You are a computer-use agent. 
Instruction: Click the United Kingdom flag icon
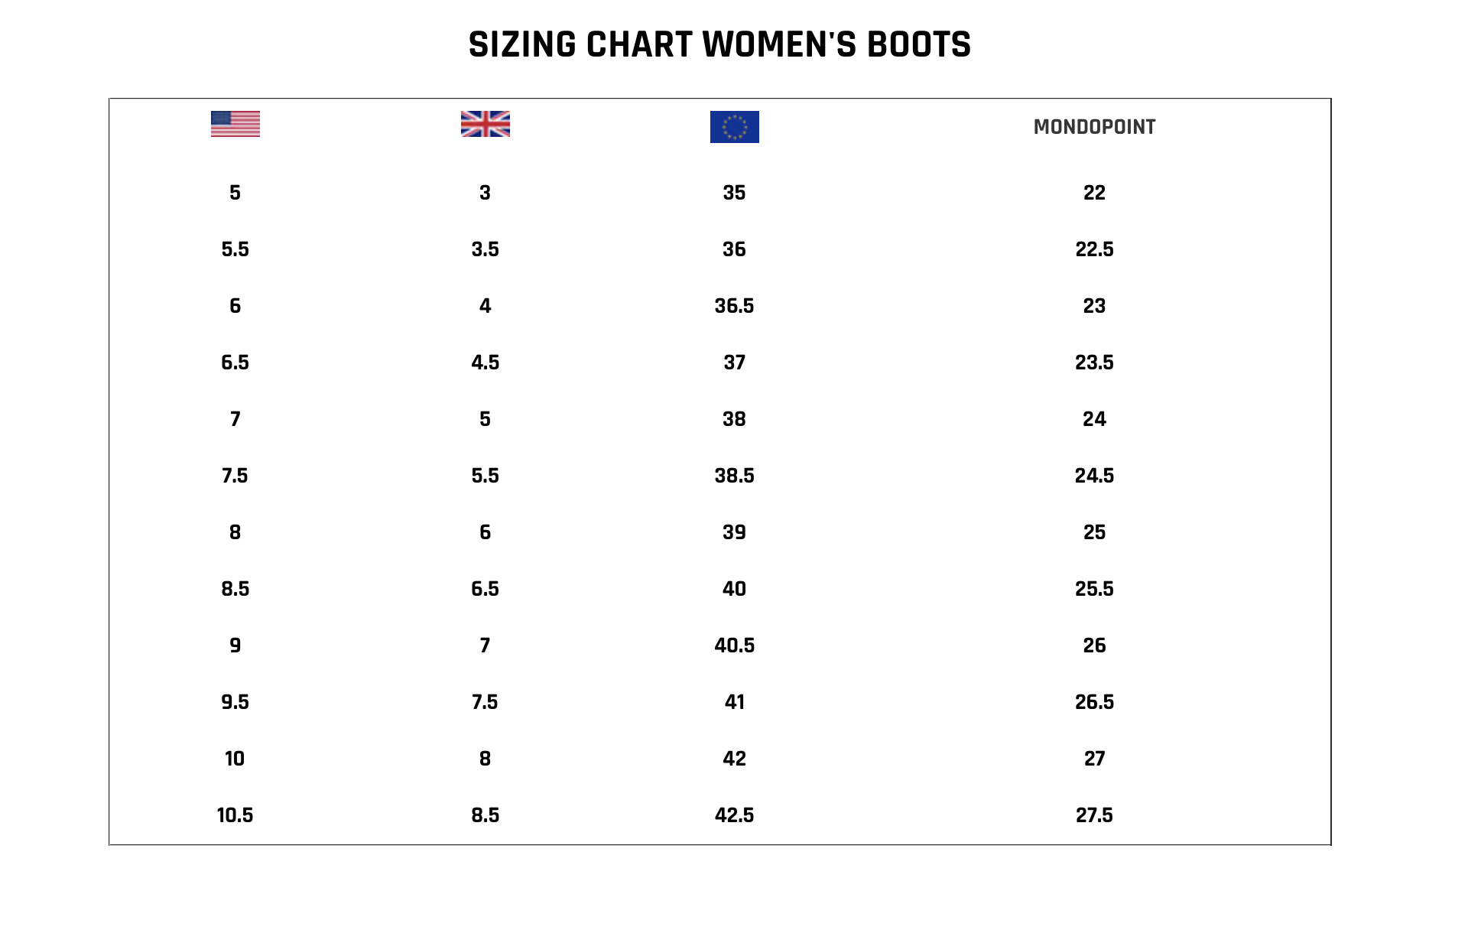486,124
